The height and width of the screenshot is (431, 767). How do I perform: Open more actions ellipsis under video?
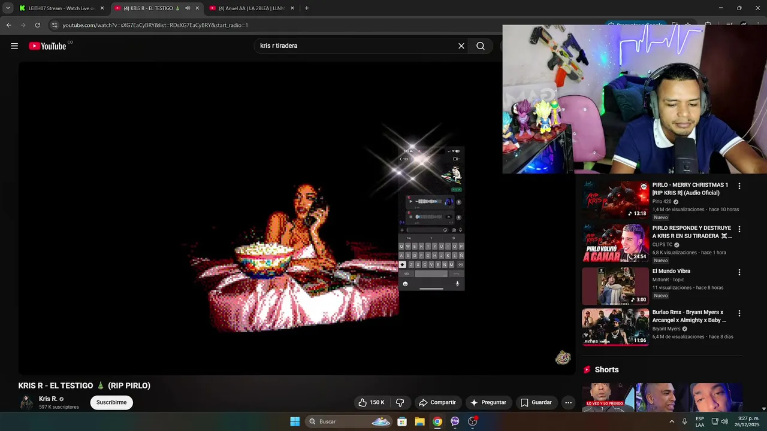point(569,402)
